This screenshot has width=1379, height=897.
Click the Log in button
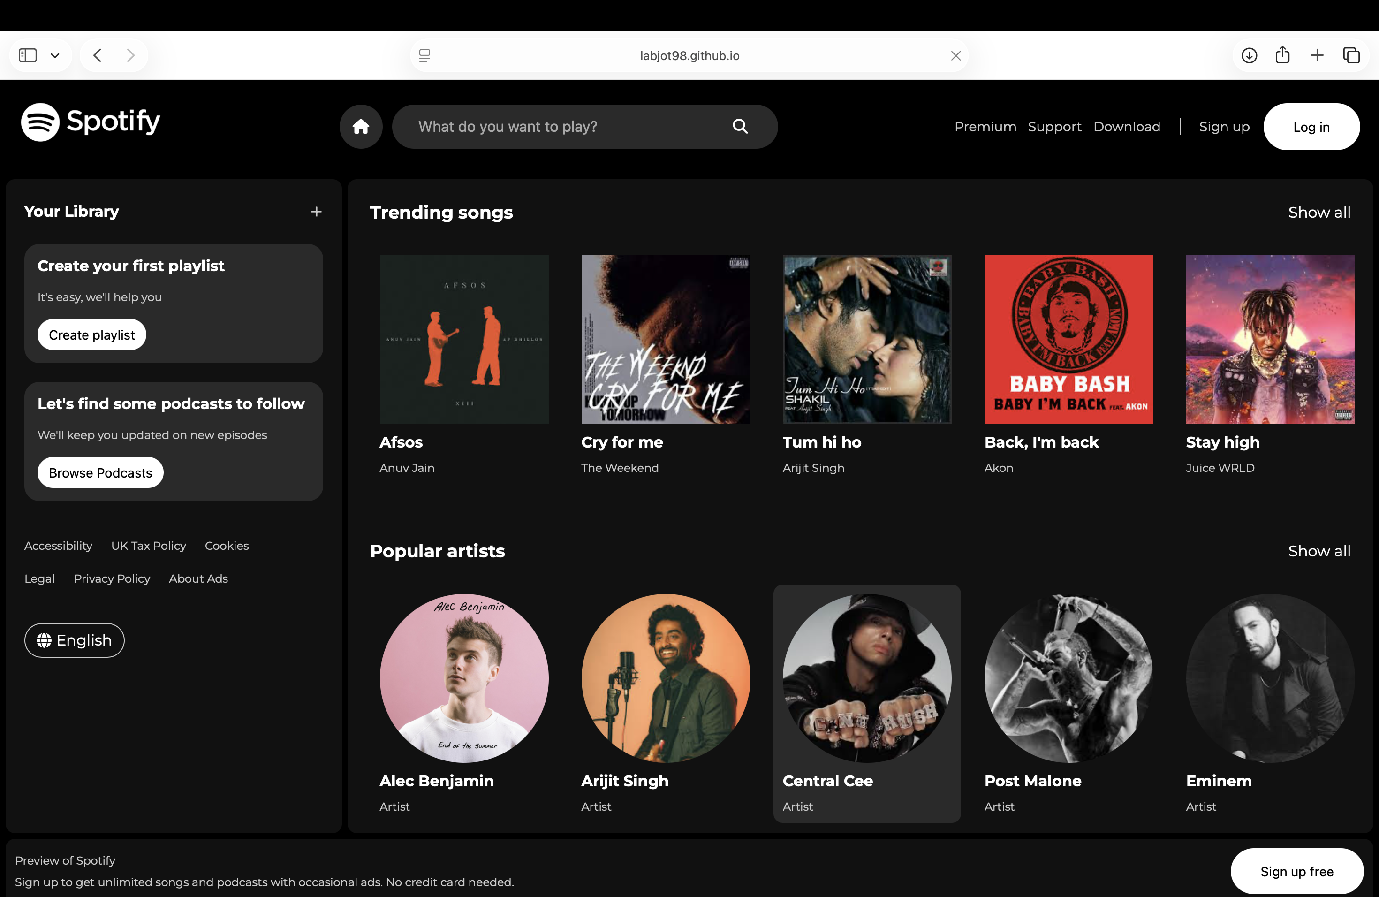1311,126
